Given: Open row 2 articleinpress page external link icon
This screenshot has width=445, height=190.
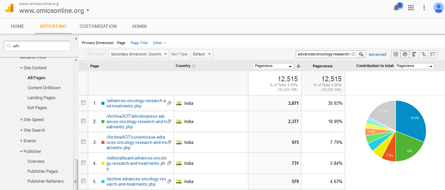Looking at the screenshot, I should [x=169, y=121].
